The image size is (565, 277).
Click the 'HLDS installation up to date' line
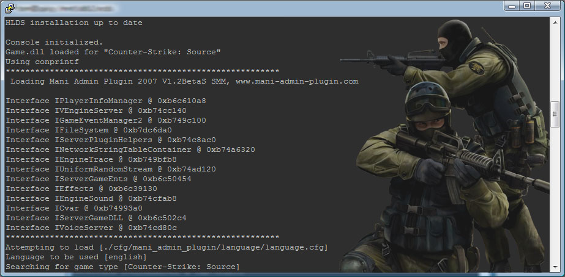[74, 23]
